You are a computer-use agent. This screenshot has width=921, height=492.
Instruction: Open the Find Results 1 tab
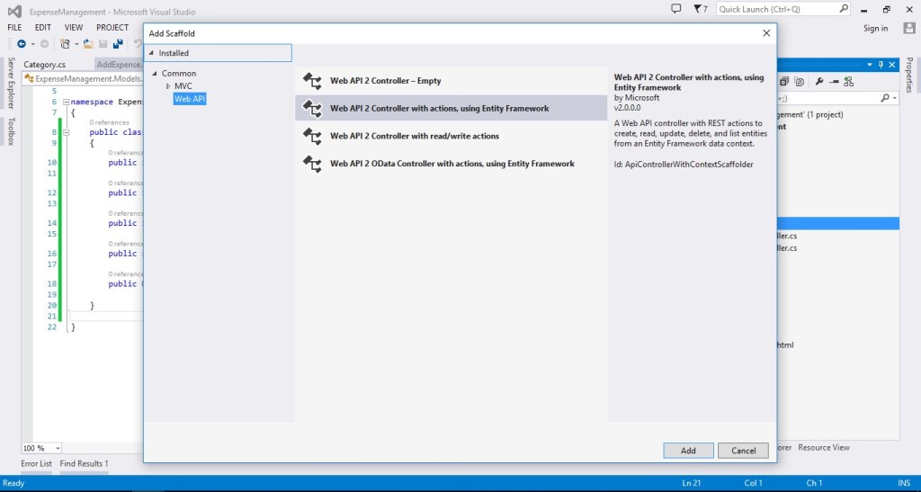(x=84, y=464)
